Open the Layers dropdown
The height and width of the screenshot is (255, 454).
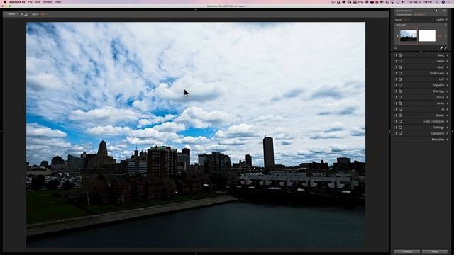coord(441,20)
